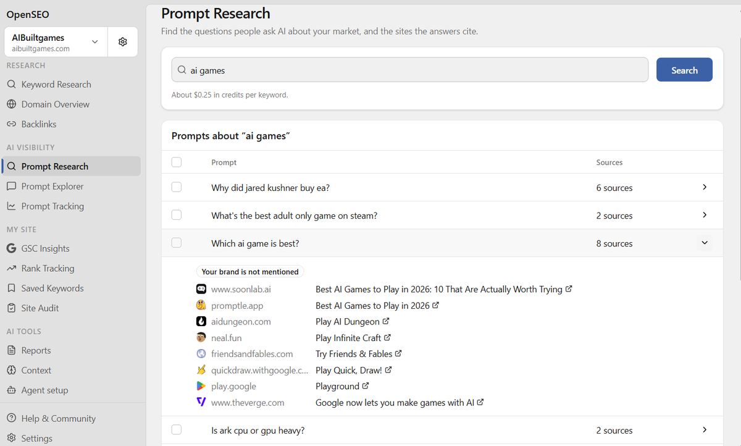The image size is (741, 446).
Task: Click the neal.fun face favicon
Action: (x=201, y=338)
